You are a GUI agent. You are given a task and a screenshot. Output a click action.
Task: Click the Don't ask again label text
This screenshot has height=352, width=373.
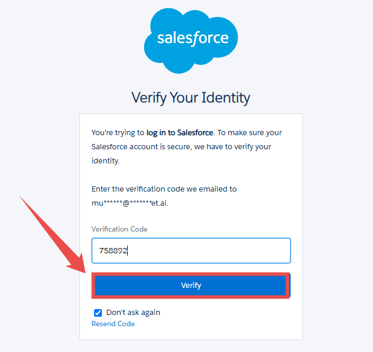coord(133,313)
